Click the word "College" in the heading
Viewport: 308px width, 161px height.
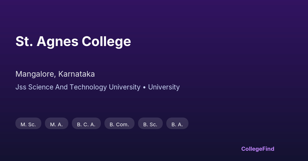point(106,41)
